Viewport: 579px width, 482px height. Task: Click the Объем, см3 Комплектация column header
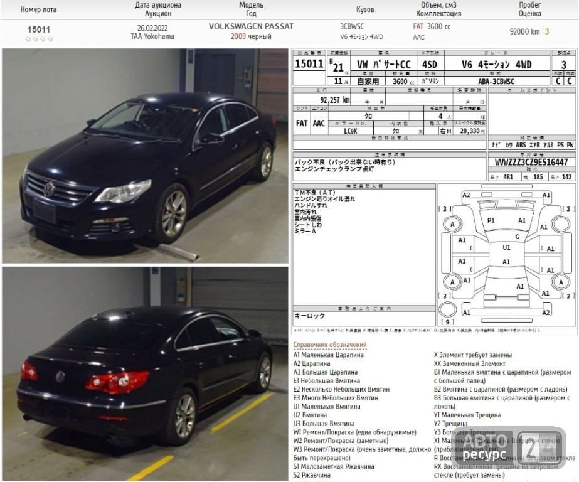pyautogui.click(x=438, y=9)
